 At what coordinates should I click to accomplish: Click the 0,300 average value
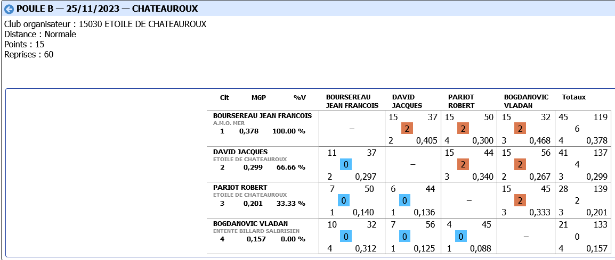(x=483, y=140)
